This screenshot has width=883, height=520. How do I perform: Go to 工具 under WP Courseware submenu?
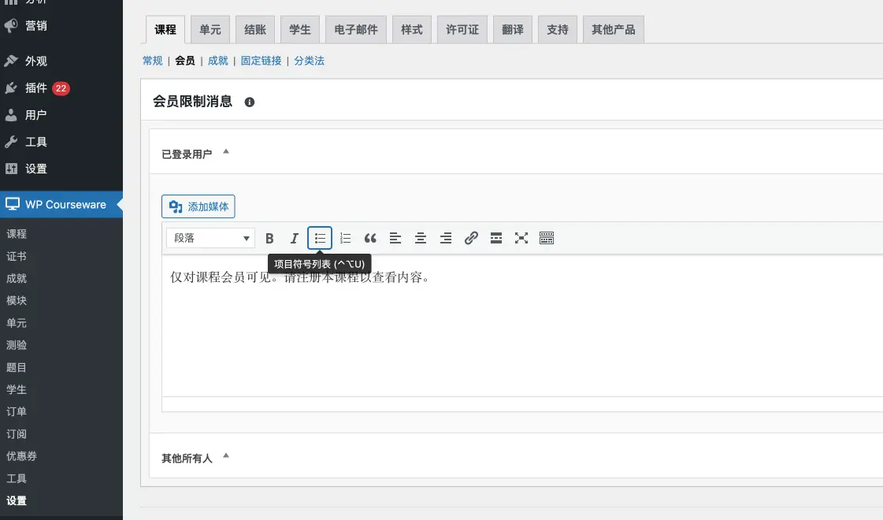tap(17, 478)
